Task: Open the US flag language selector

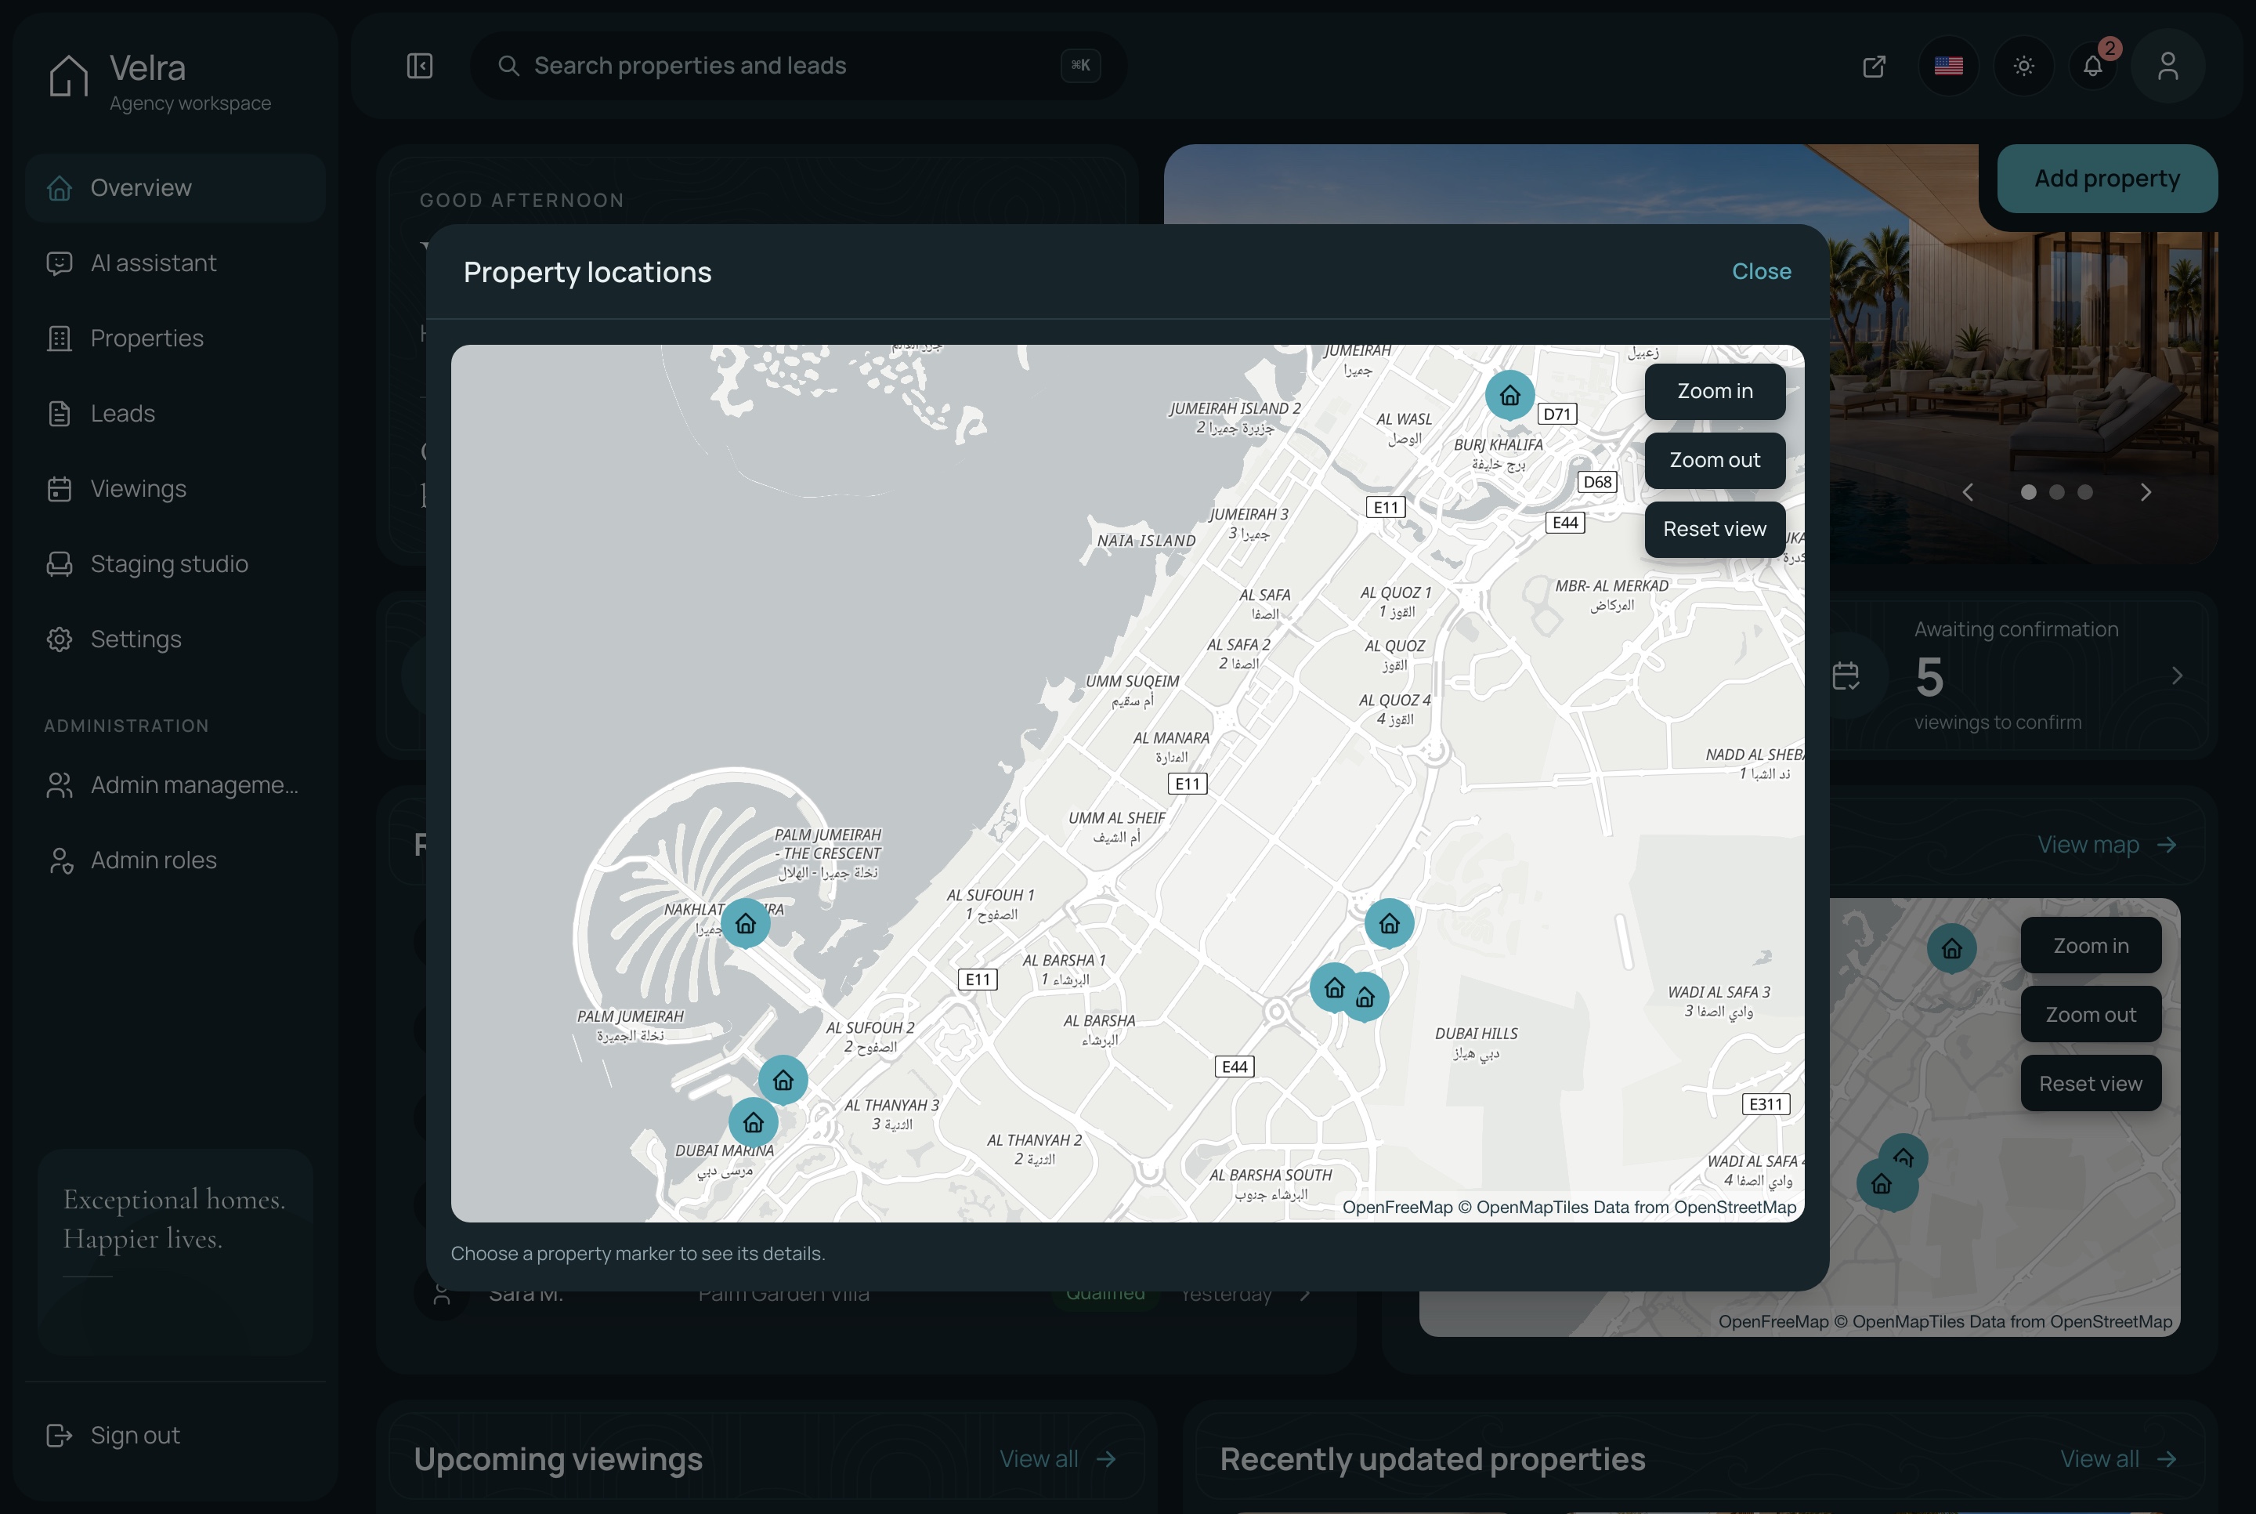Action: pyautogui.click(x=1948, y=66)
